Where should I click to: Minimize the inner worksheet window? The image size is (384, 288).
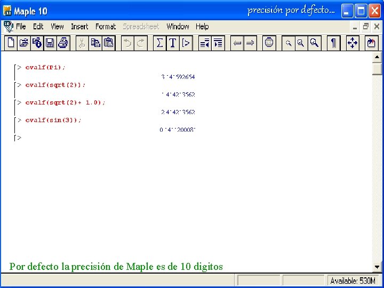click(x=355, y=27)
